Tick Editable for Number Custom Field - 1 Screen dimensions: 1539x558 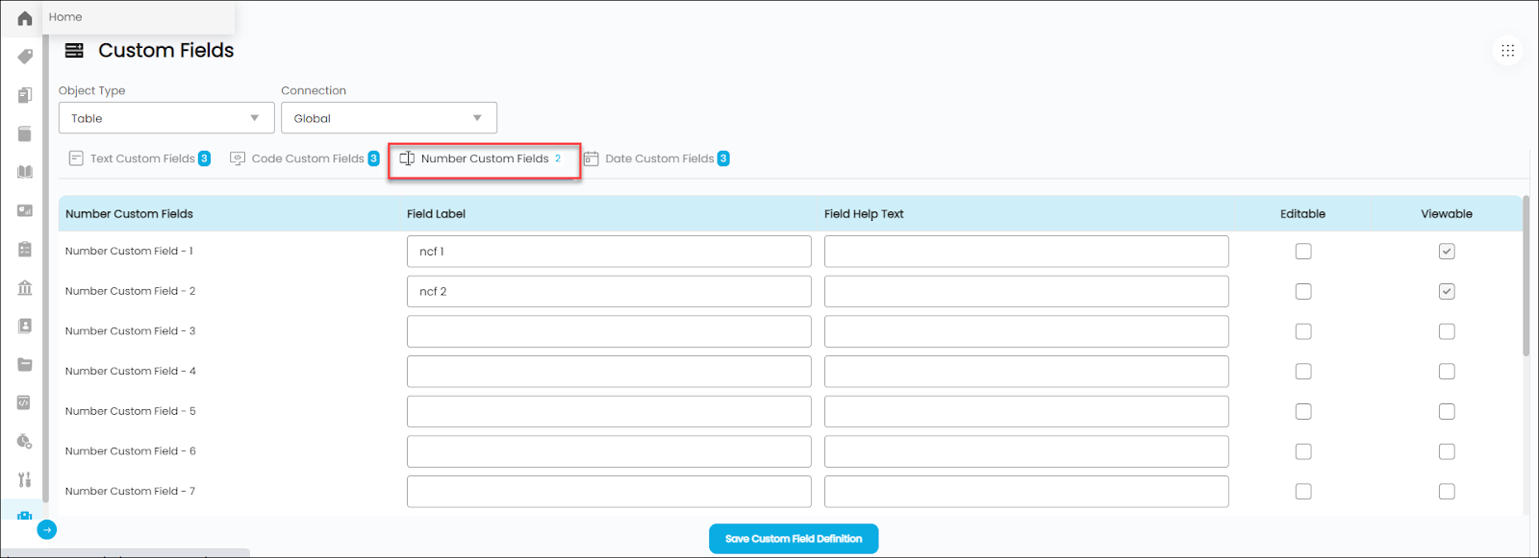click(1303, 252)
